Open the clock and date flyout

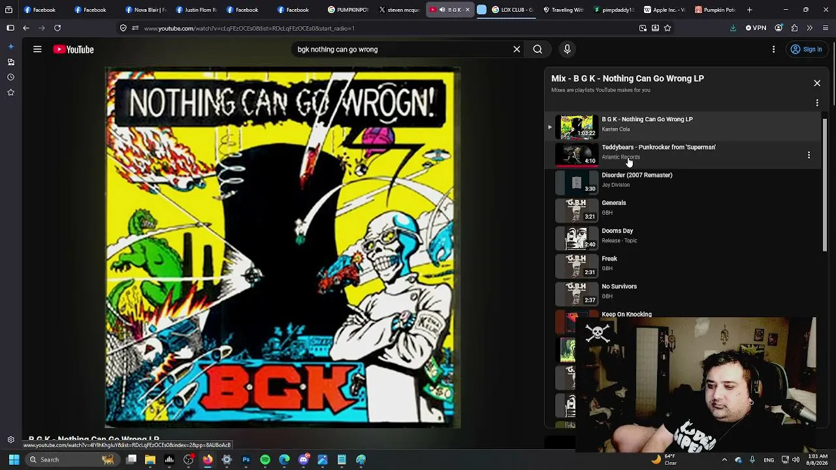pos(816,460)
